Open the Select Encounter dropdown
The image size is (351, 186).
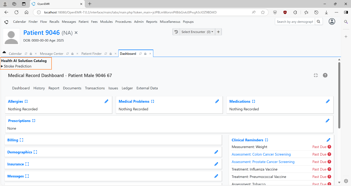197,32
